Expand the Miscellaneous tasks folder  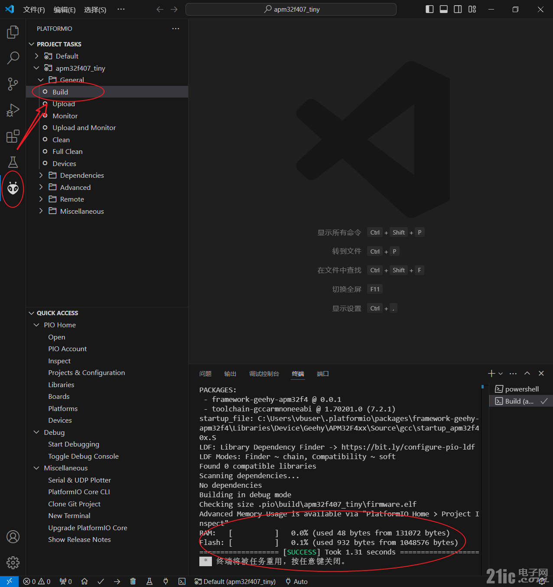(41, 211)
